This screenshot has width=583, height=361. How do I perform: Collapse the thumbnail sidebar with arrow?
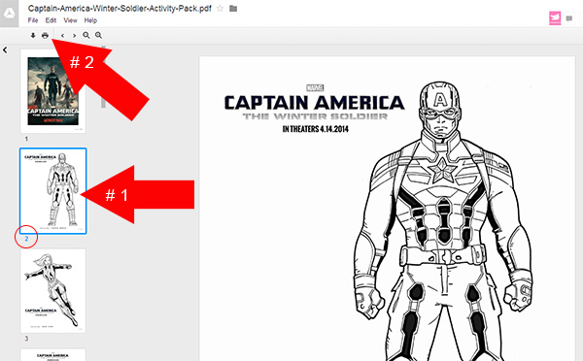[x=5, y=49]
